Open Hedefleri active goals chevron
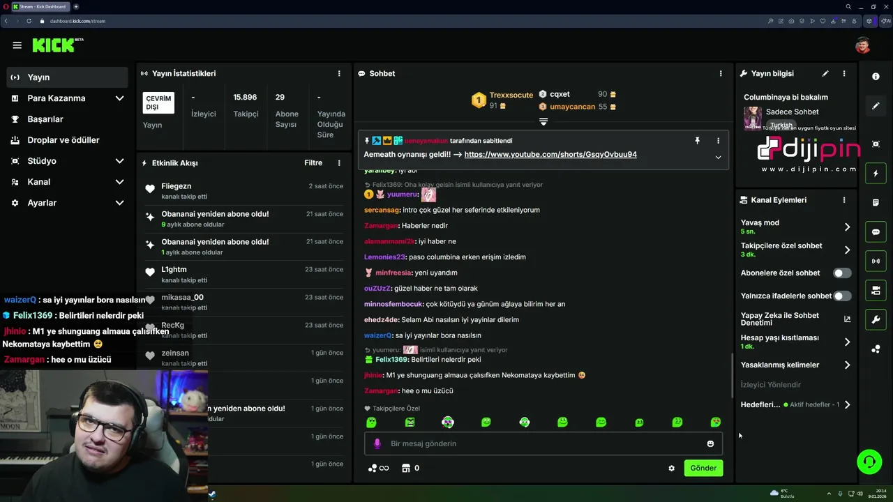Image resolution: width=893 pixels, height=502 pixels. [x=847, y=405]
